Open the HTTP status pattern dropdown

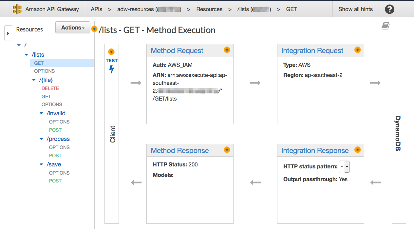tap(345, 167)
